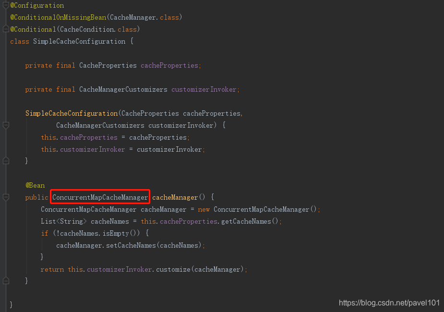
Task: Click the CacheManagerCustomizers type in the field declaration
Action: point(123,89)
